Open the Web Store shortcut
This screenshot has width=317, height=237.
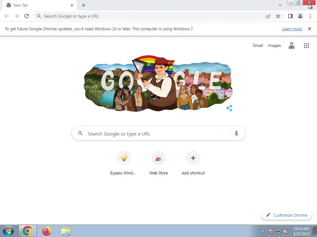(158, 163)
